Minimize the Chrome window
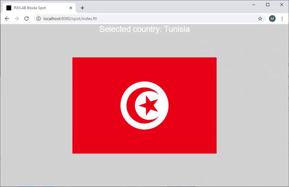Screen dimensions: 289x187 point(254,5)
